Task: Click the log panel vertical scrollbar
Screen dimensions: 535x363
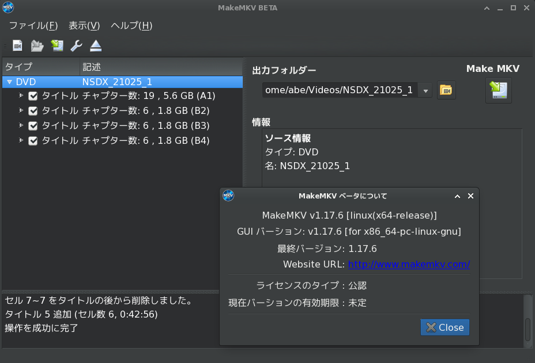Action: [527, 328]
